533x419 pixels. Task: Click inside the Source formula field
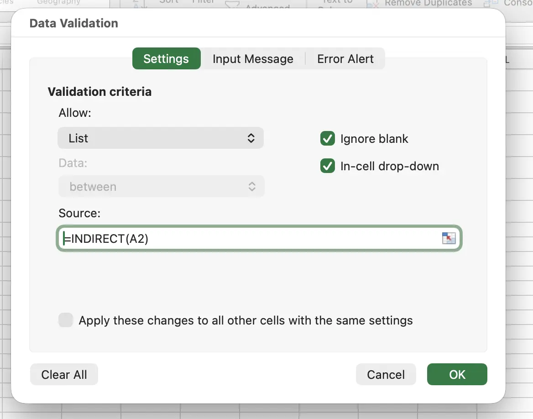(251, 239)
